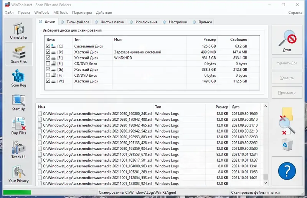Switch to the Настройки tab

(175, 22)
